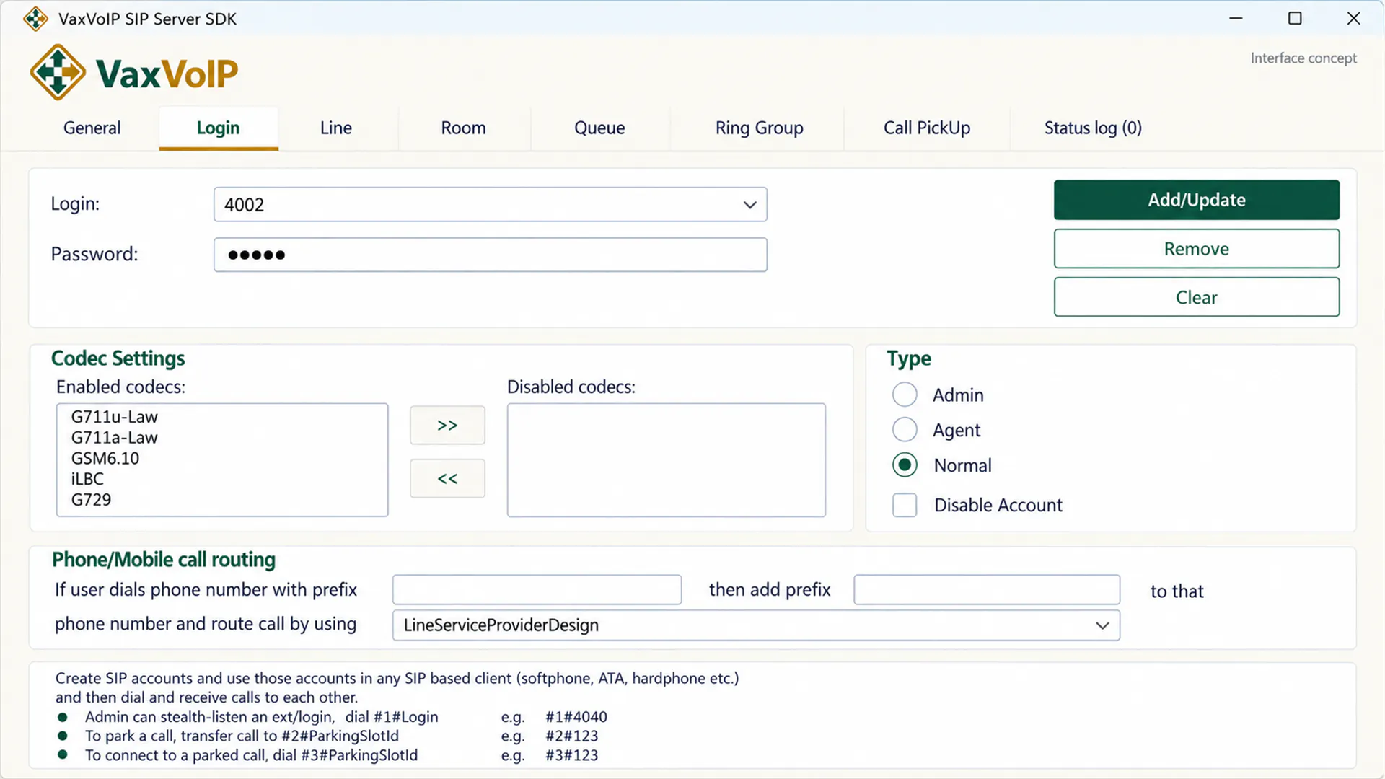
Task: Move codec back to enabled with << button
Action: pos(447,478)
